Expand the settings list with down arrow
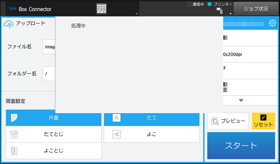 coord(241,100)
